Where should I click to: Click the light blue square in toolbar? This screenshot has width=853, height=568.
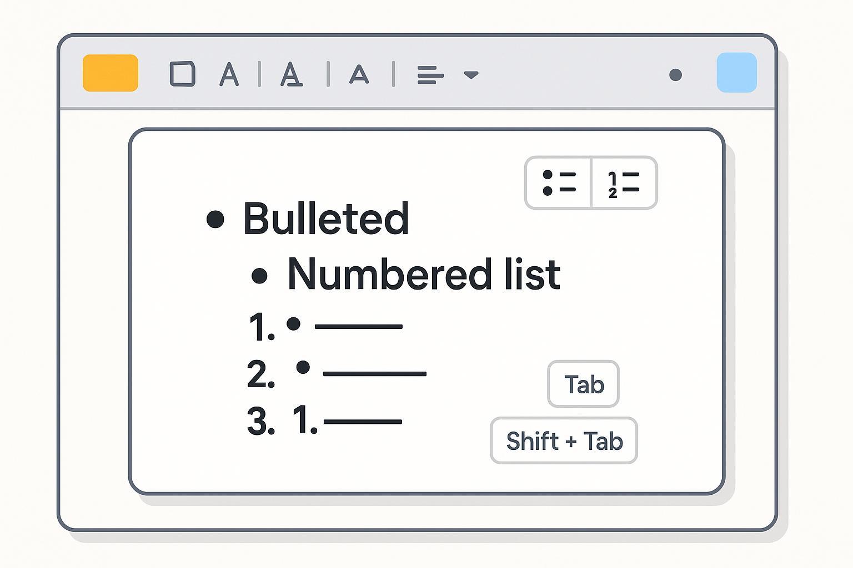pos(736,73)
